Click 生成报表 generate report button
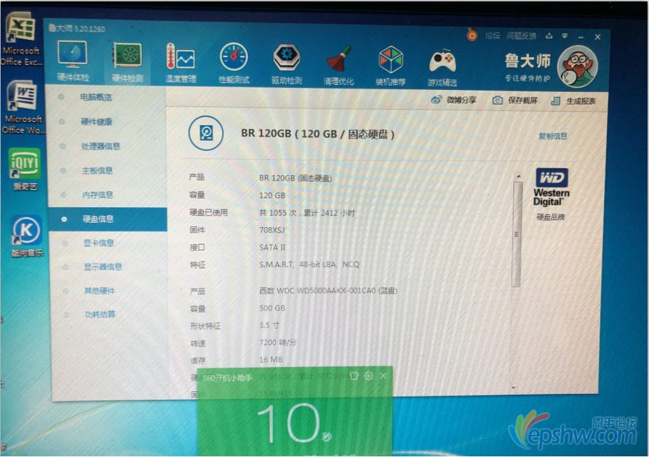The image size is (649, 457). [574, 101]
